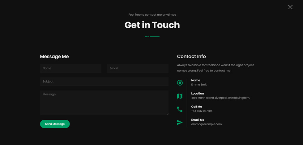Click the 'Always available for freelance work' paragraph

click(215, 68)
